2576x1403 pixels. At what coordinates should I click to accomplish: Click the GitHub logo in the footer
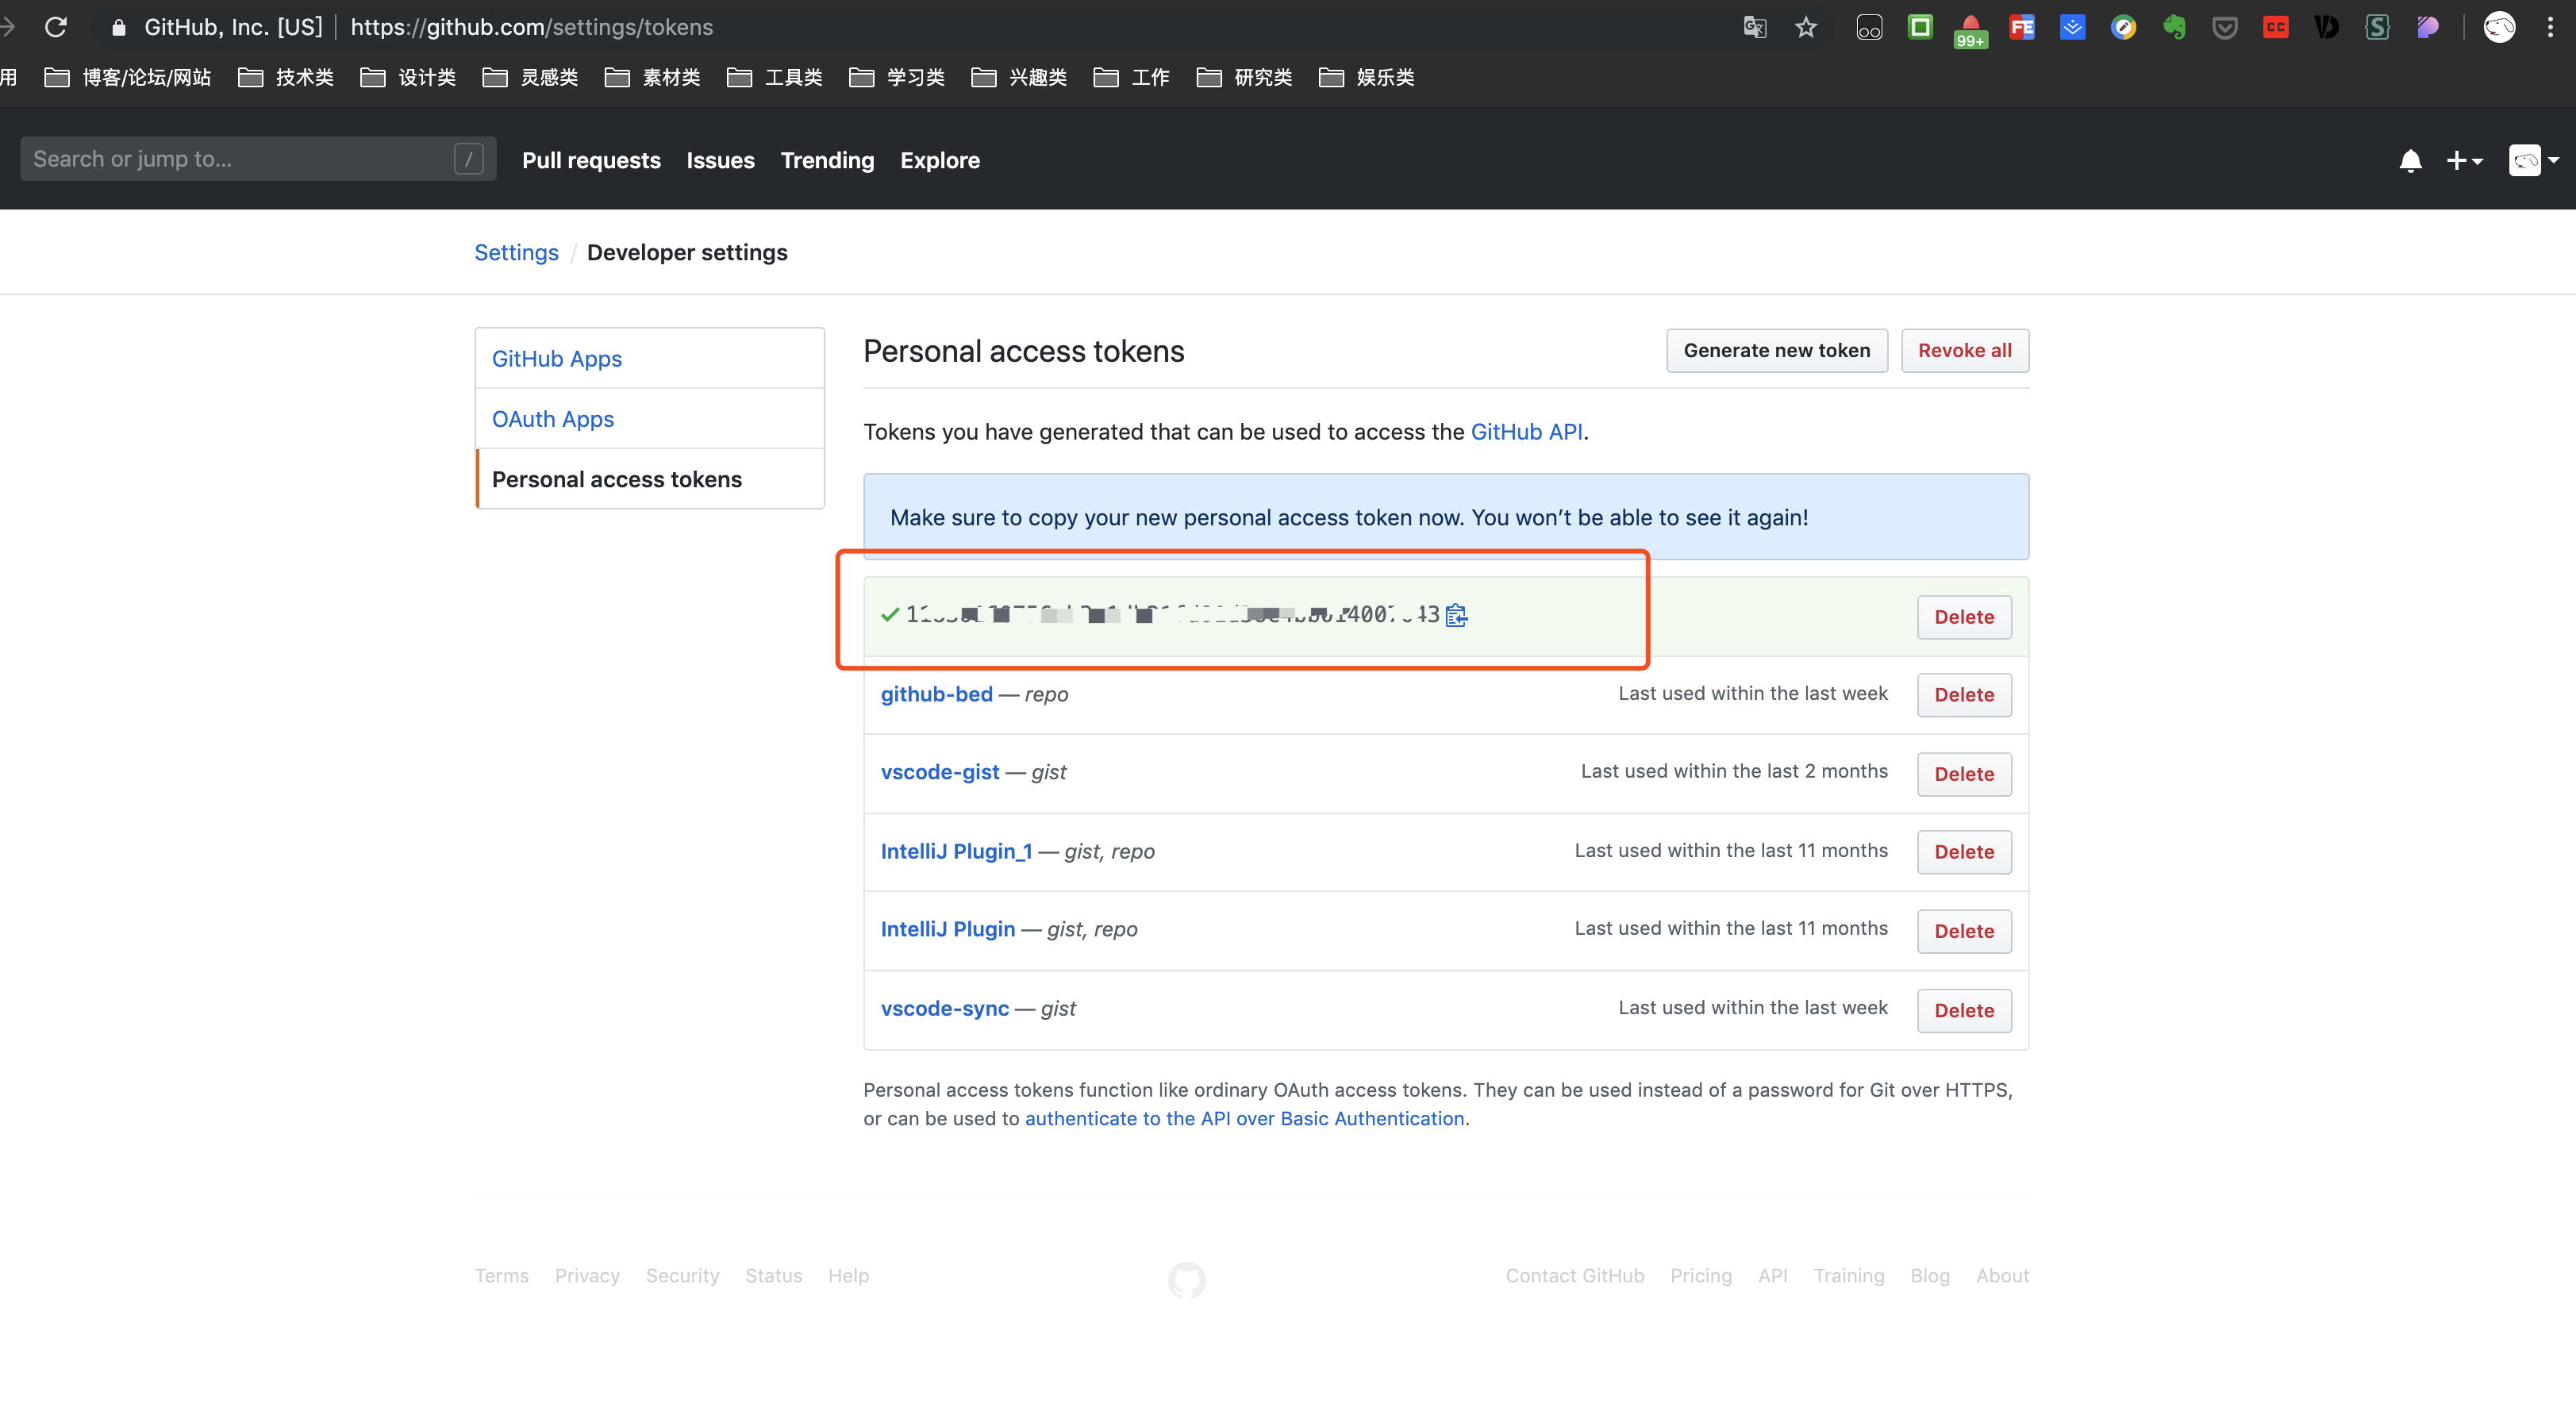click(x=1187, y=1279)
